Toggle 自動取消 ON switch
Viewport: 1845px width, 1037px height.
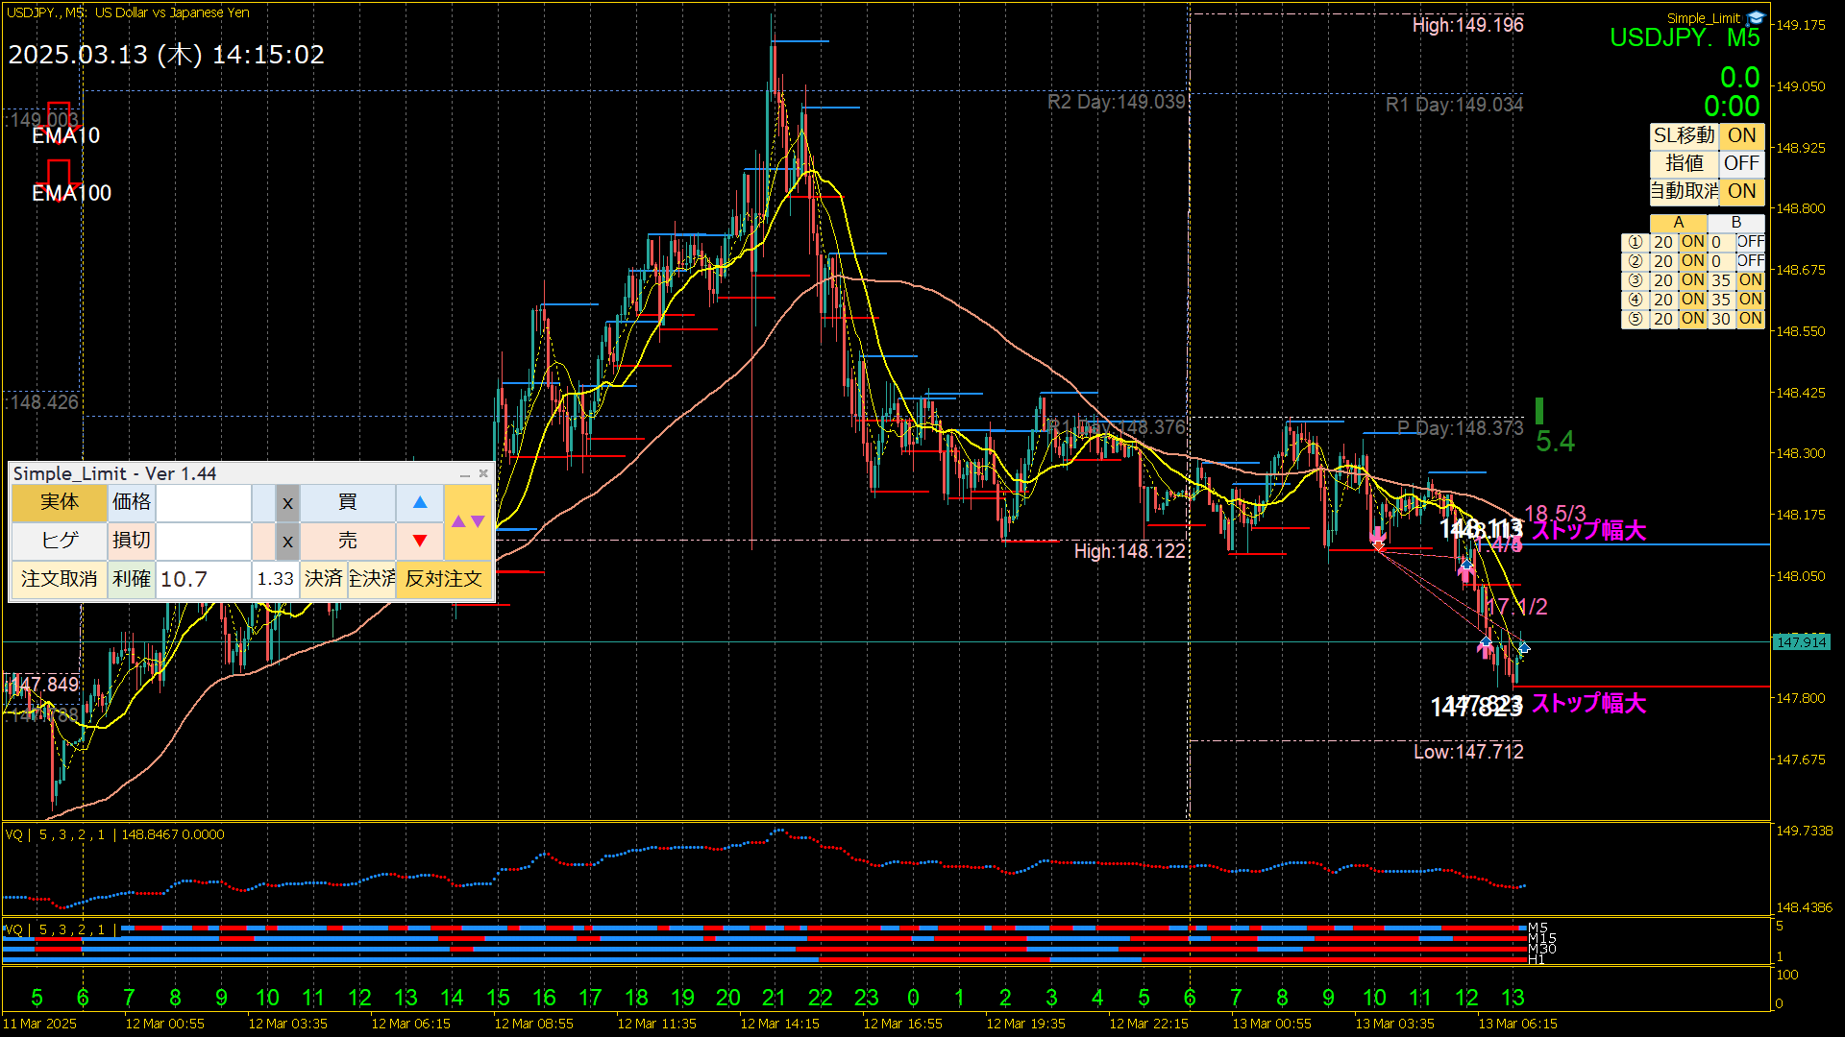pos(1741,191)
